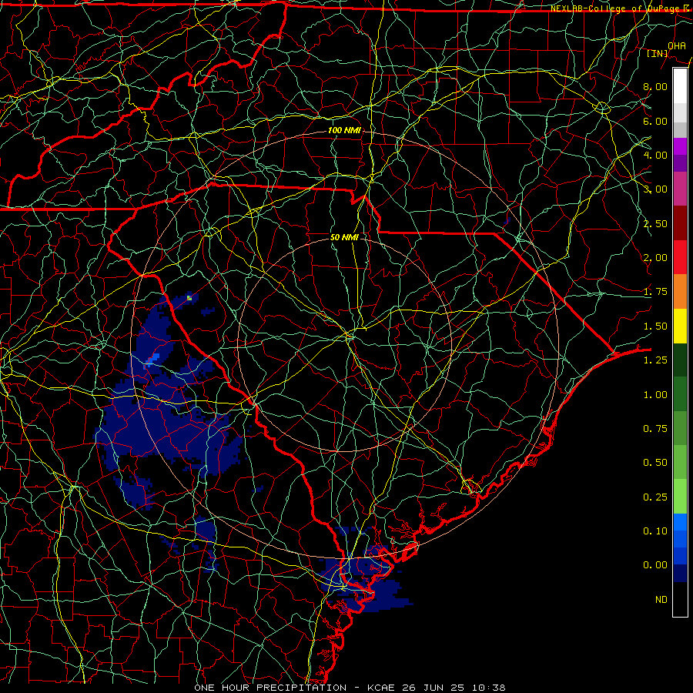This screenshot has width=693, height=693.
Task: Click the 0.00 legend value
Action: click(x=655, y=565)
